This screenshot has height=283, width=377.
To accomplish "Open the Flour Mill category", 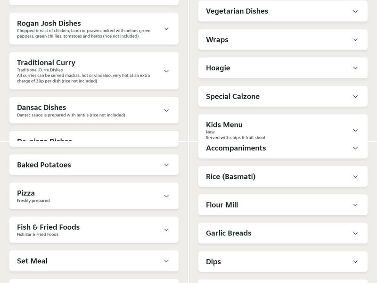I will coord(282,205).
